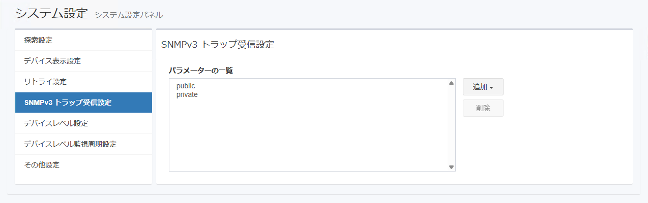Open the 追加 dropdown button
The height and width of the screenshot is (203, 648).
click(483, 87)
